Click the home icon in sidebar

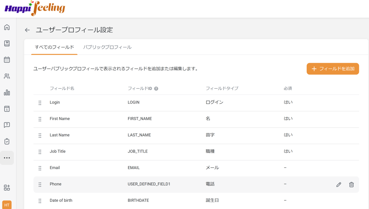pyautogui.click(x=7, y=27)
